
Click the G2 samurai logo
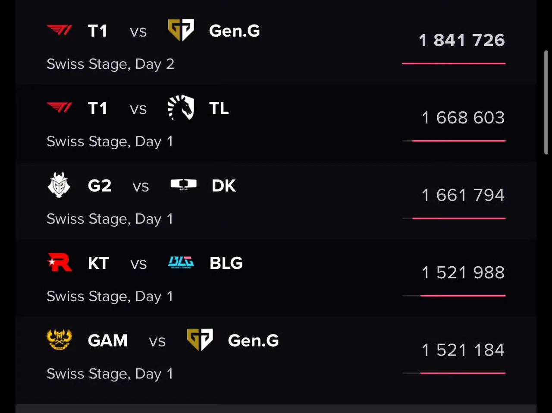(x=59, y=185)
